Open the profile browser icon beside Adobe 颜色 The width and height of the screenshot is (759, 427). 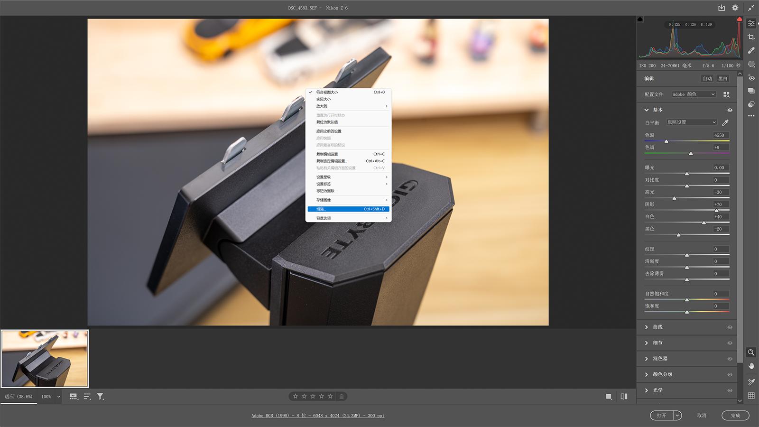pyautogui.click(x=726, y=94)
